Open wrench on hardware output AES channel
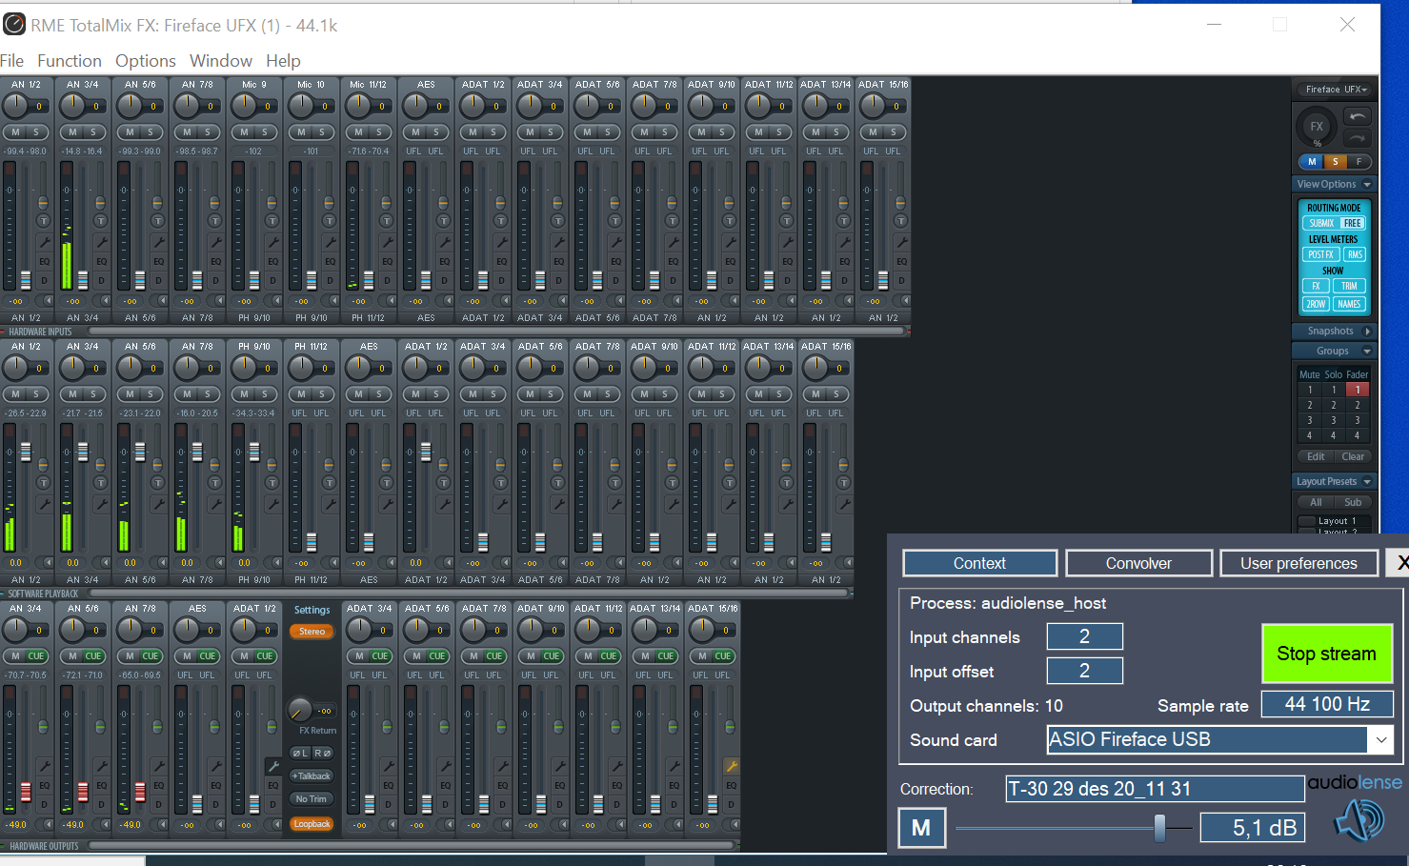The height and width of the screenshot is (866, 1409). click(216, 766)
